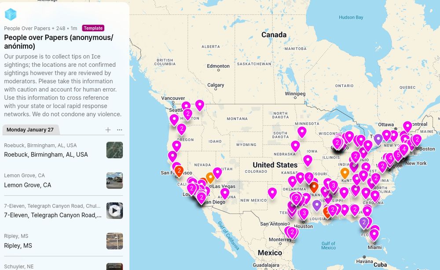Image resolution: width=440 pixels, height=270 pixels.
Task: Click the plus icon to add a new post
Action: point(107,130)
